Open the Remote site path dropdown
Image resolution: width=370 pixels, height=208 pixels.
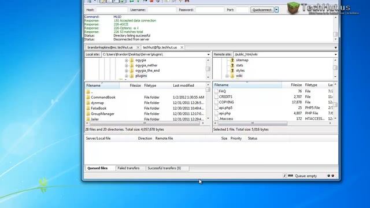pyautogui.click(x=335, y=54)
